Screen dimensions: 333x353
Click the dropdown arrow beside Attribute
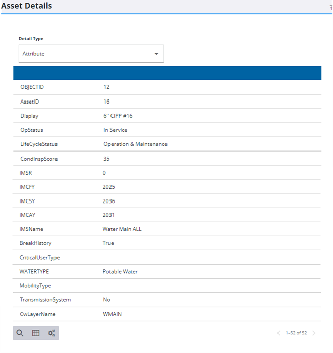click(156, 54)
